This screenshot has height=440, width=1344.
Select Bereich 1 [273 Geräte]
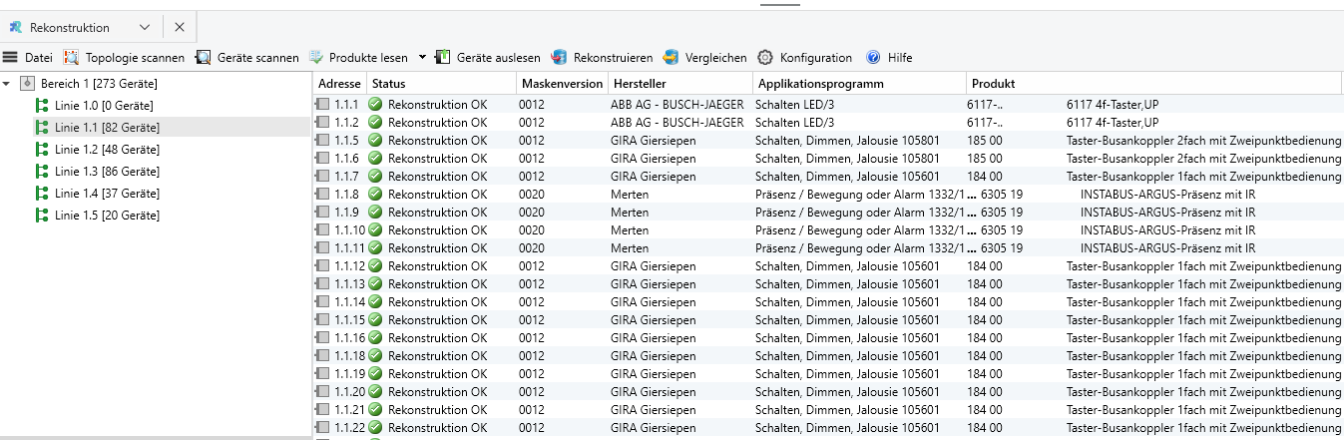[99, 84]
